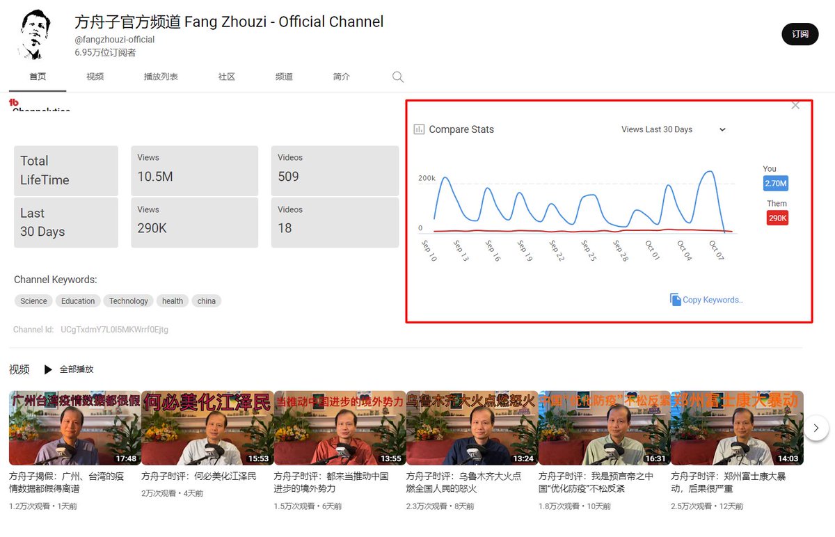Open the 简介 tab
Image resolution: width=835 pixels, height=537 pixels.
[342, 77]
